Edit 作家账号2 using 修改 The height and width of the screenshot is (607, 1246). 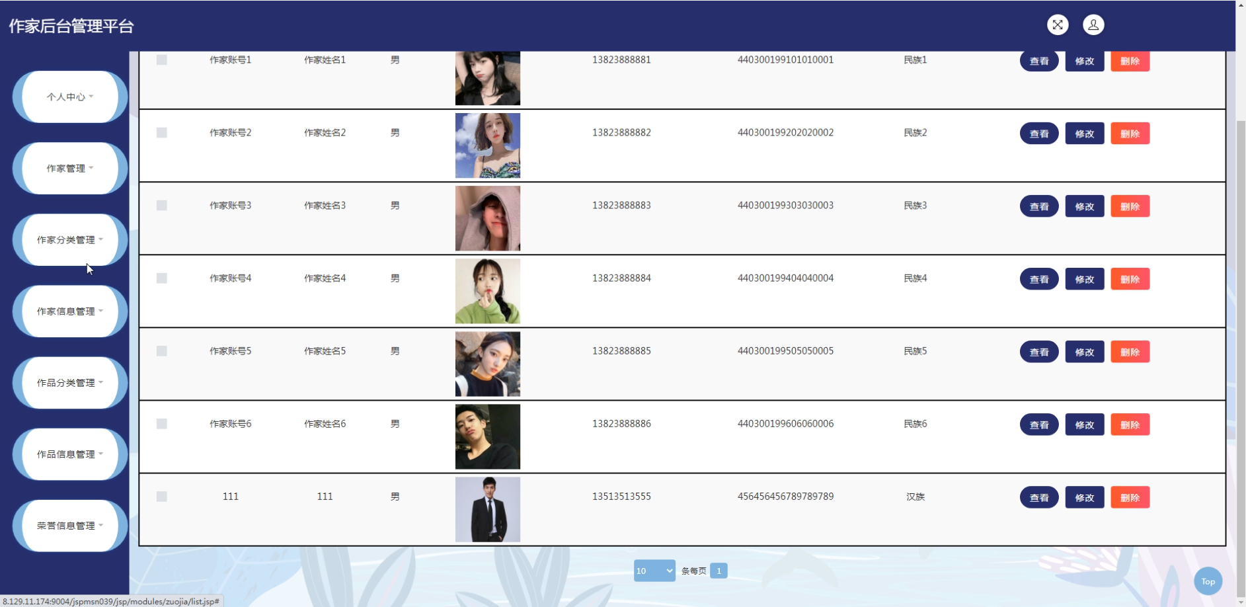tap(1085, 134)
